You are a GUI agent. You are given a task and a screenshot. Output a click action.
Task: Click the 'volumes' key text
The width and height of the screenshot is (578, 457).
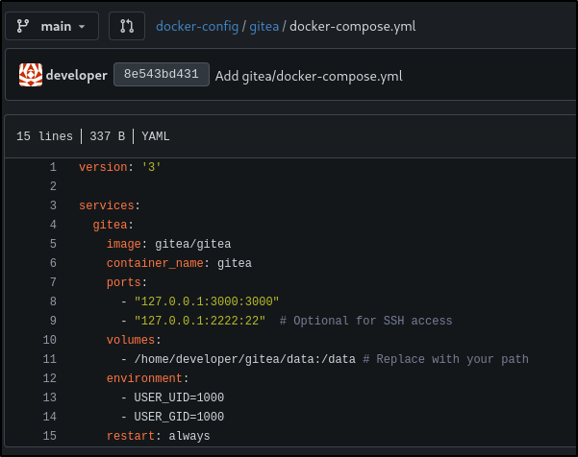point(131,340)
